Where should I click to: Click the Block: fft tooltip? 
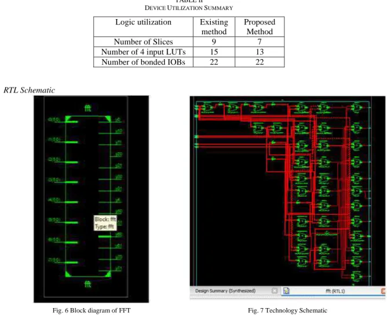tap(105, 223)
